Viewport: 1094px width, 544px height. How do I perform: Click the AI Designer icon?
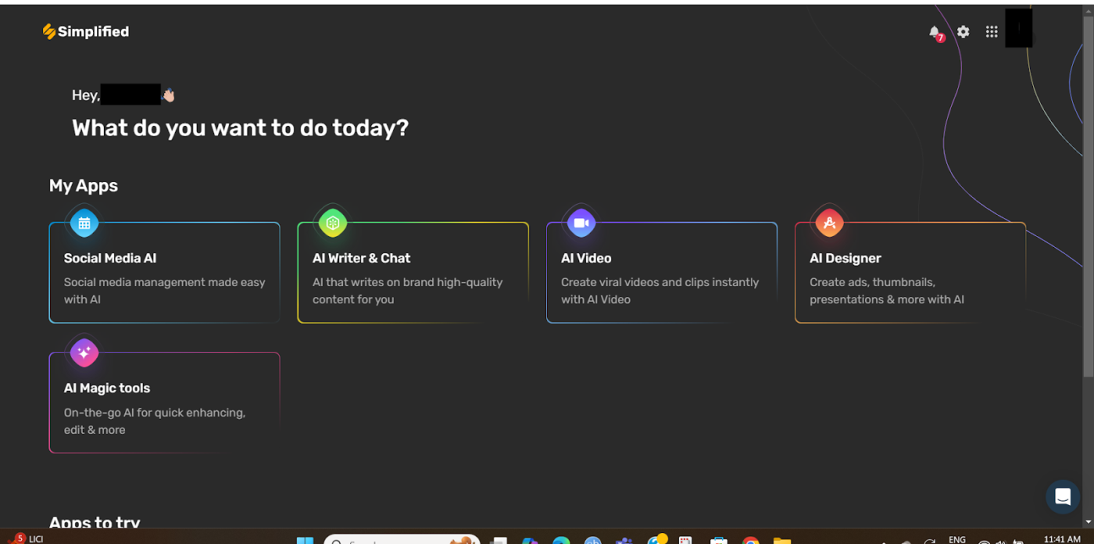[x=829, y=222]
